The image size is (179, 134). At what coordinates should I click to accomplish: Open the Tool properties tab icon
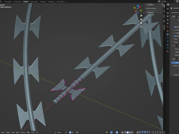pyautogui.click(x=168, y=9)
